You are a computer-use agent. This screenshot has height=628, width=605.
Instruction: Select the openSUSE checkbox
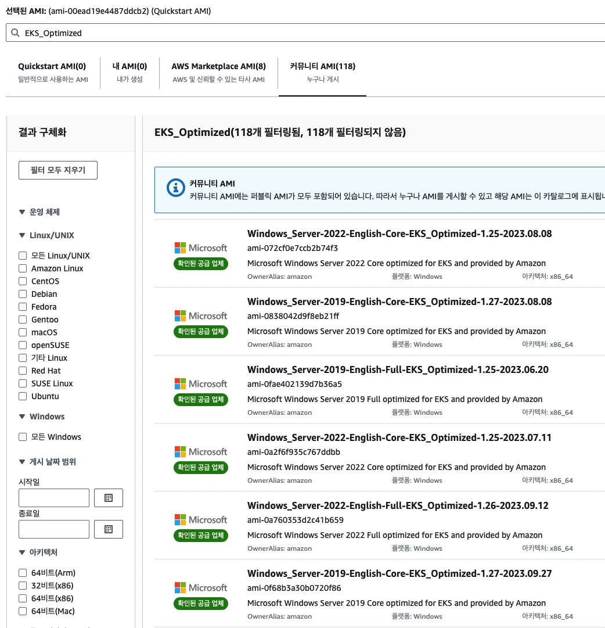coord(23,345)
